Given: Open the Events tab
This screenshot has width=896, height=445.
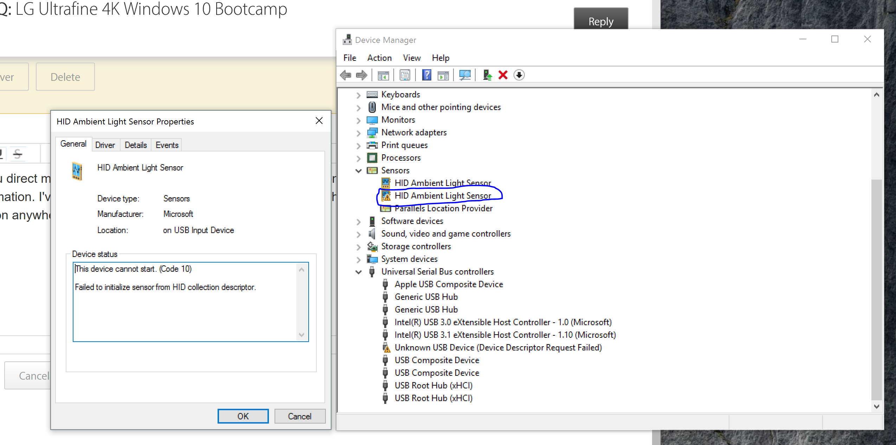Looking at the screenshot, I should [x=167, y=145].
